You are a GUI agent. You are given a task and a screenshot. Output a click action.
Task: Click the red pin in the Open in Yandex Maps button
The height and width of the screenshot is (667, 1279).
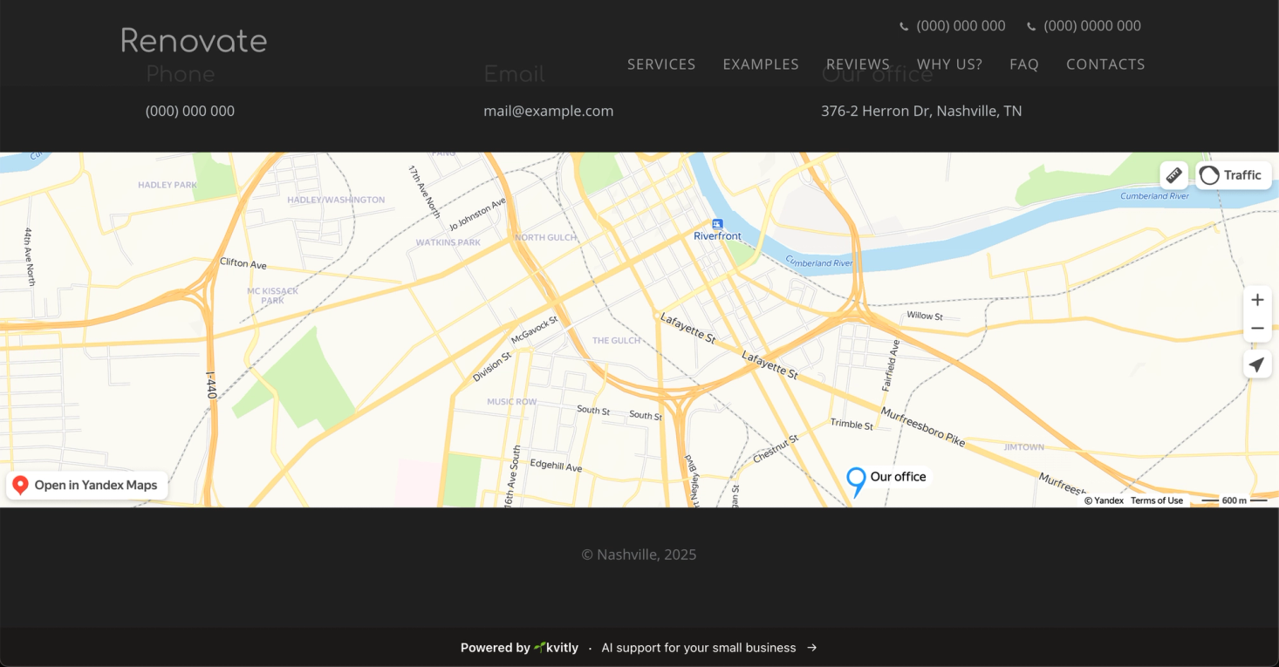click(x=20, y=486)
